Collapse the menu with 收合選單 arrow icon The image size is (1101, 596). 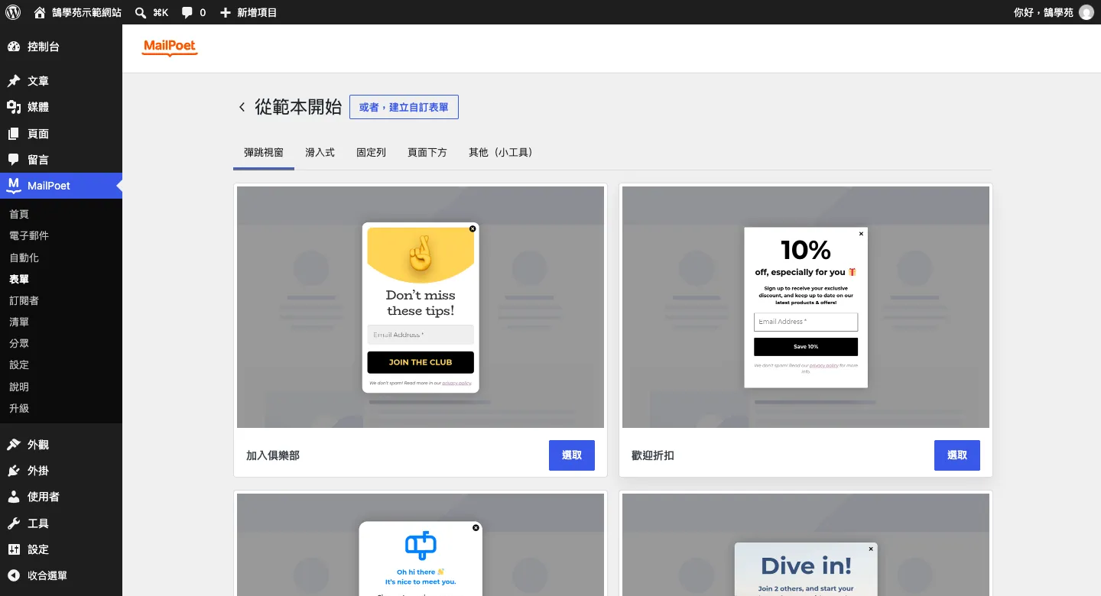coord(14,575)
